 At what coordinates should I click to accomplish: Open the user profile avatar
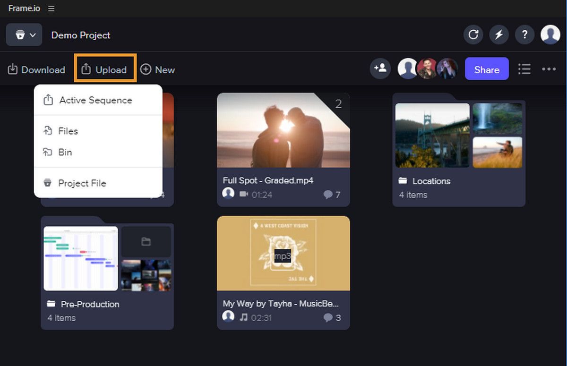(550, 34)
